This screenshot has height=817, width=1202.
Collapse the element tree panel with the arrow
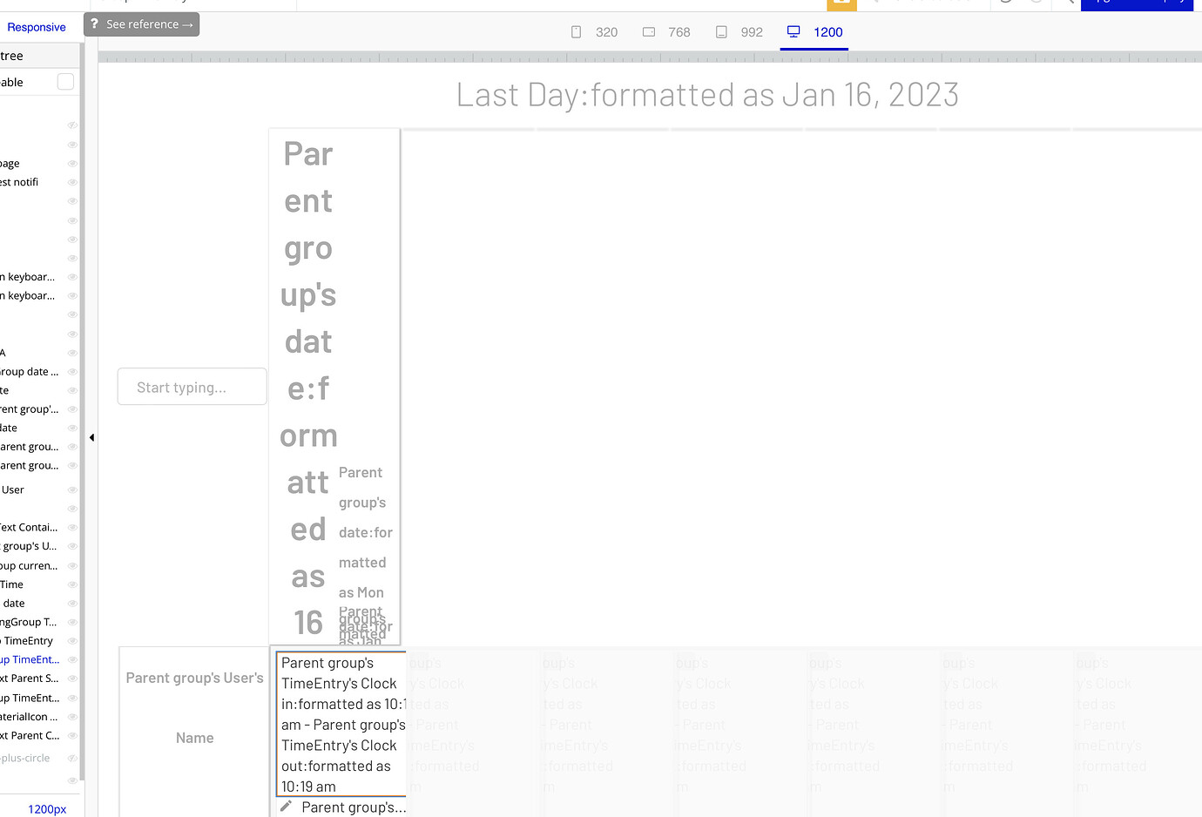91,437
